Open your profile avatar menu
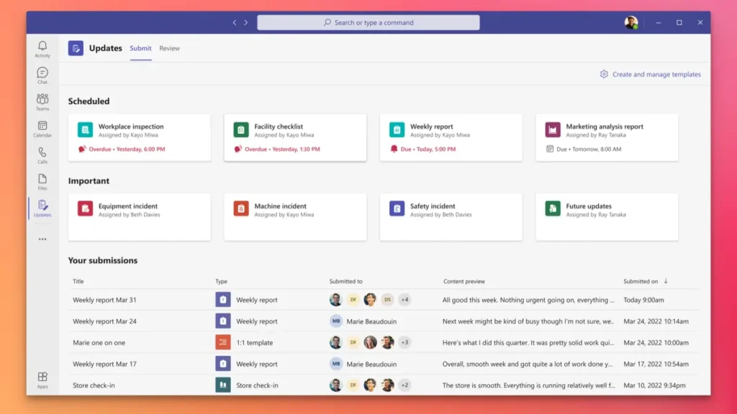 633,22
